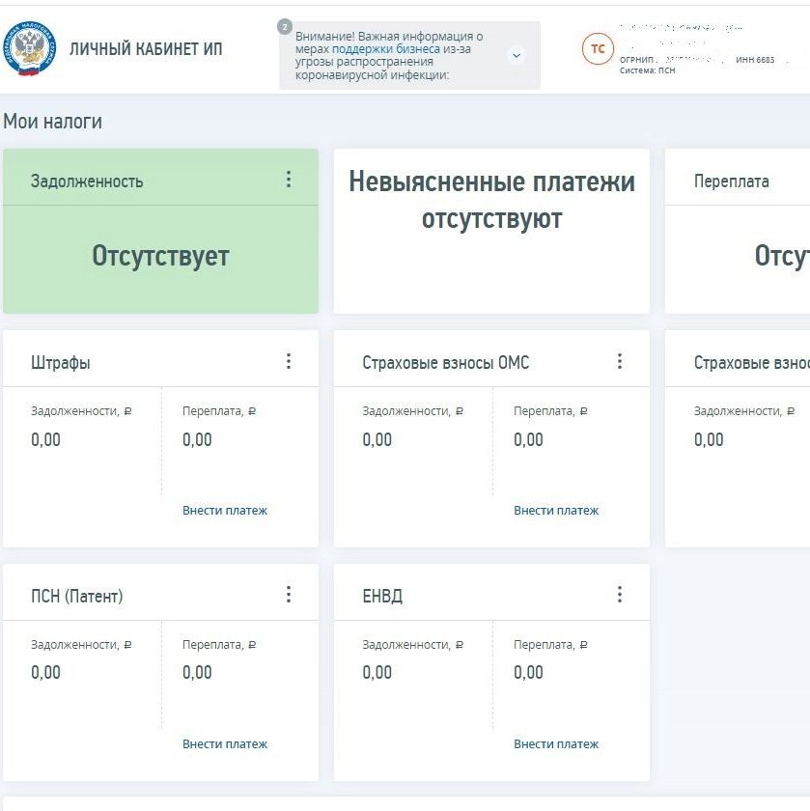Click Переплата 0,00 value in Штрафы

click(x=197, y=439)
